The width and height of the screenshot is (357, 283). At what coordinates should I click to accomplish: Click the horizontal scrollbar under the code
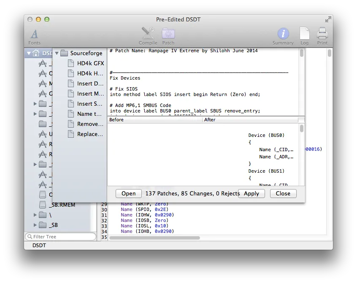click(x=154, y=238)
